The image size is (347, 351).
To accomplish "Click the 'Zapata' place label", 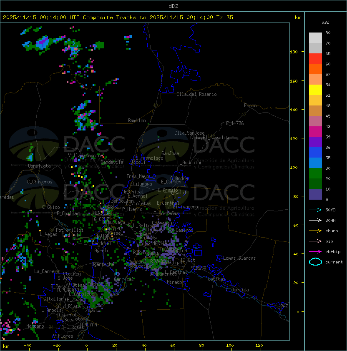I will 93,311.
